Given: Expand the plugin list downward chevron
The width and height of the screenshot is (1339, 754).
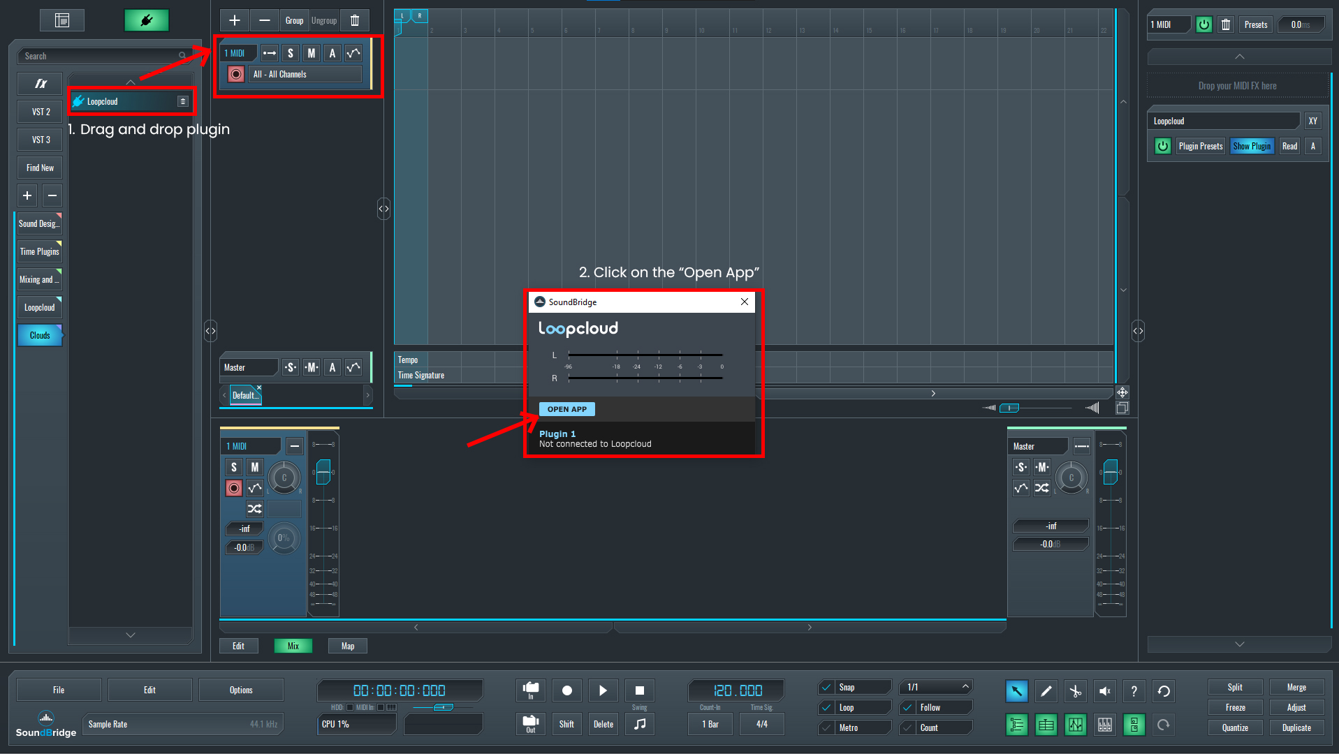Looking at the screenshot, I should [x=131, y=635].
